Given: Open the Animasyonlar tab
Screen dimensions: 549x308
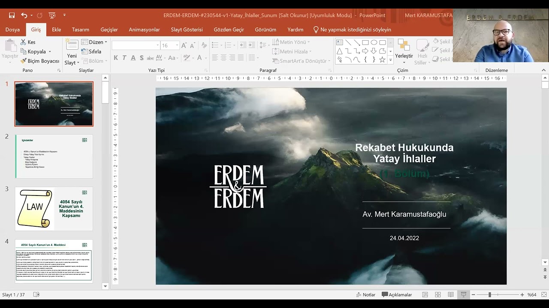Looking at the screenshot, I should point(145,30).
